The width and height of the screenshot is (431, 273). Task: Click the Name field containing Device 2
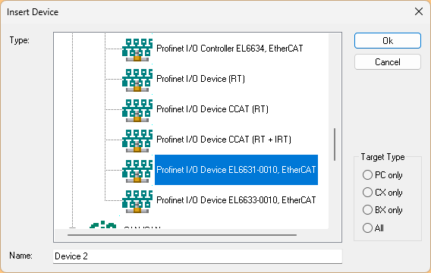pyautogui.click(x=197, y=256)
